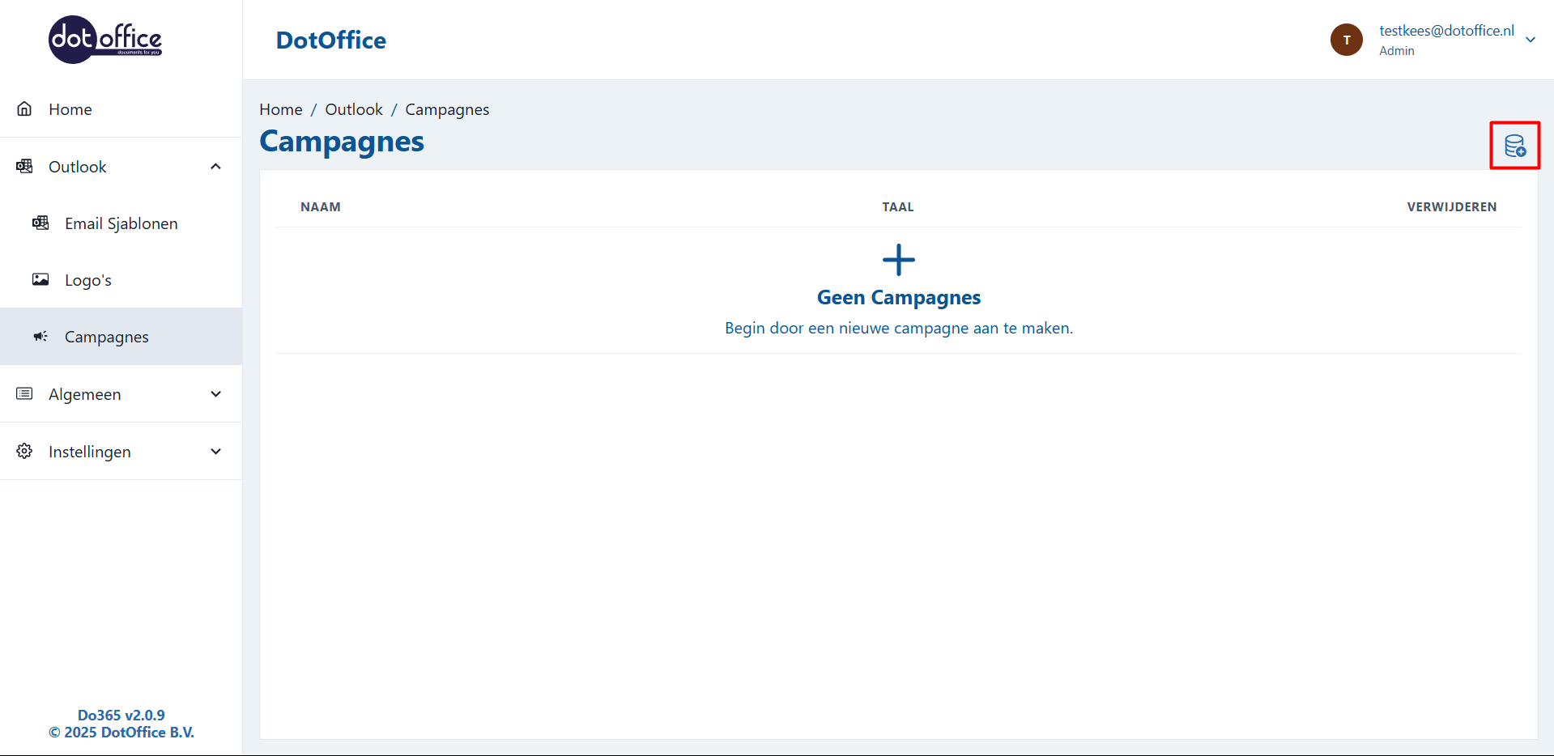Click the TAAL column header
The image size is (1554, 756).
click(897, 207)
